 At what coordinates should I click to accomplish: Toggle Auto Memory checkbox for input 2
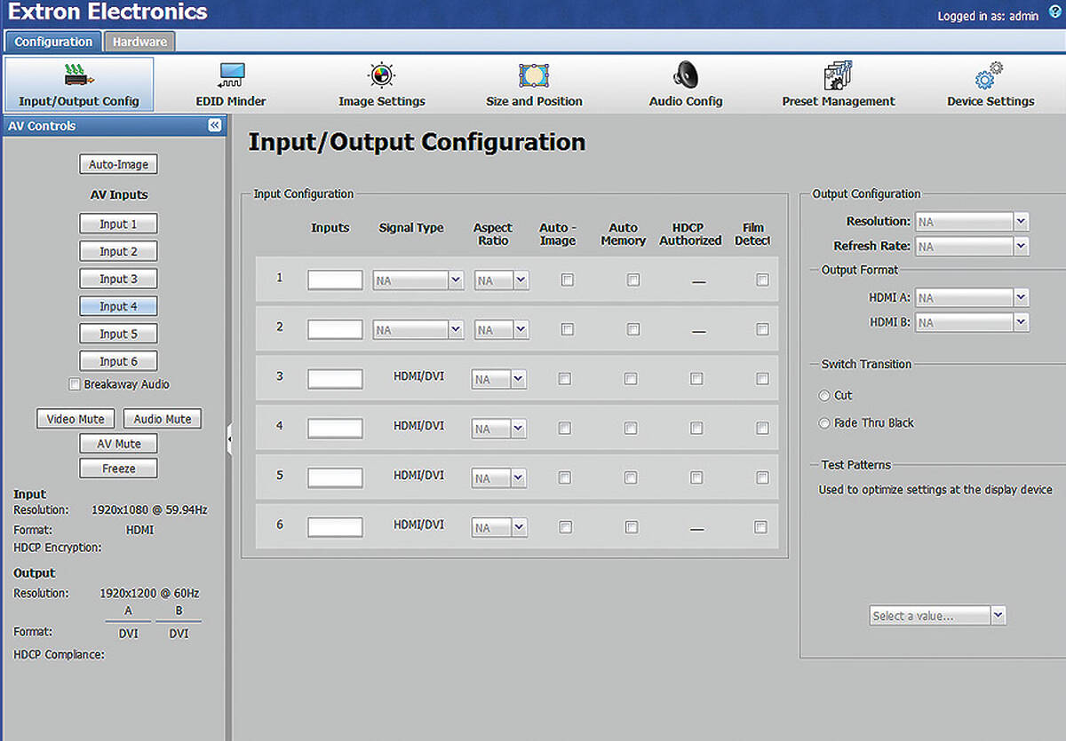632,329
